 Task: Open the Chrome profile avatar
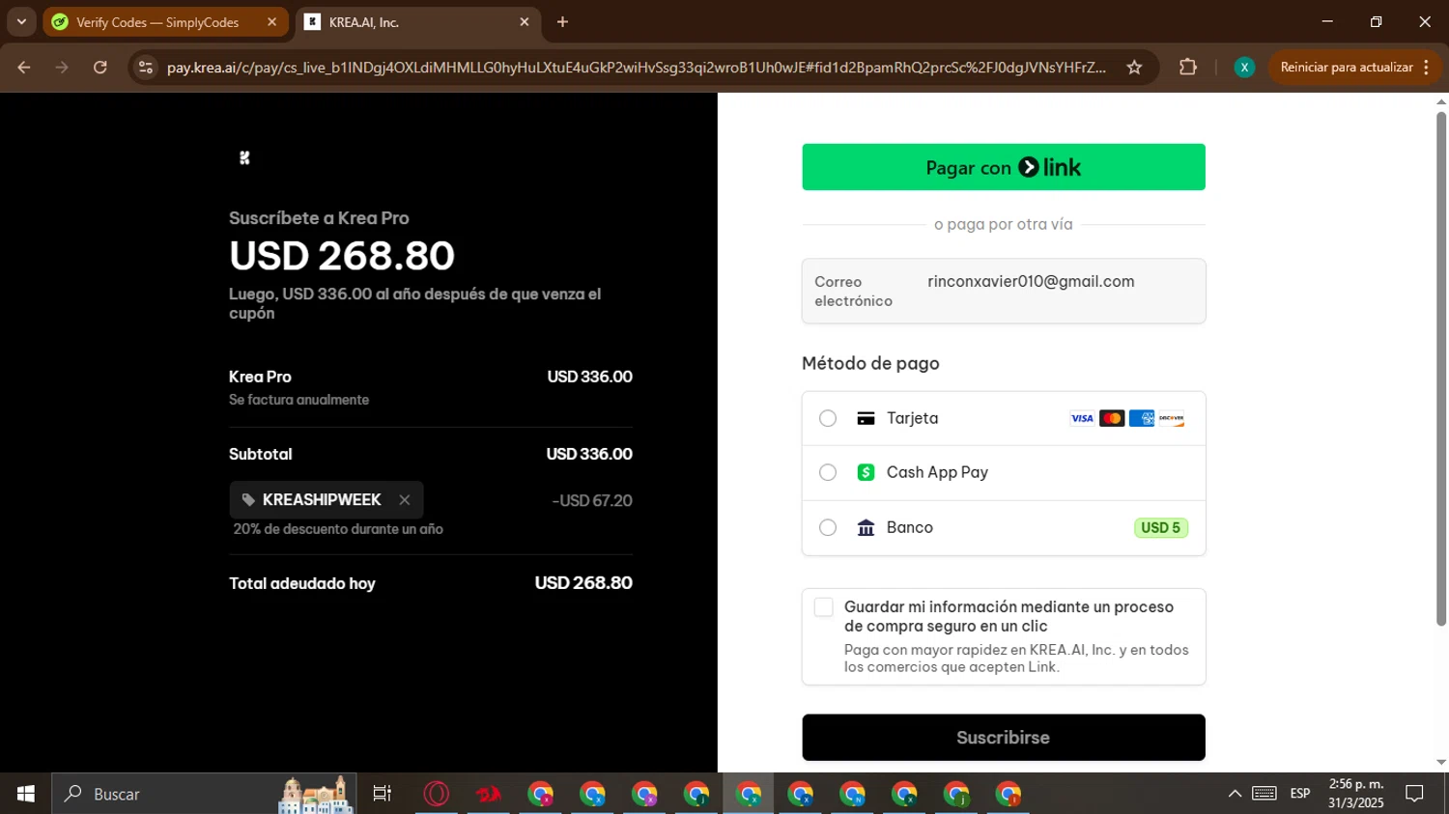pyautogui.click(x=1244, y=67)
